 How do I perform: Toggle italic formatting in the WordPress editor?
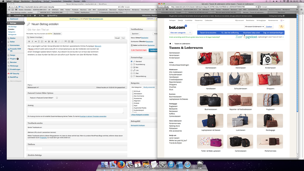click(x=32, y=42)
